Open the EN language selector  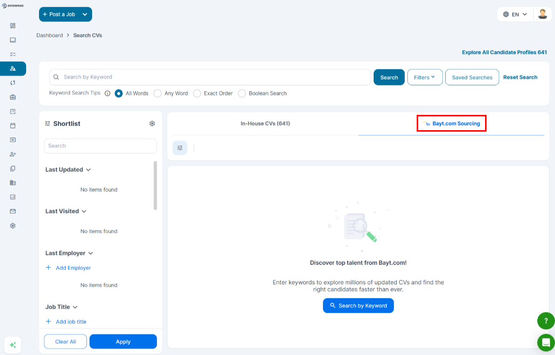515,14
